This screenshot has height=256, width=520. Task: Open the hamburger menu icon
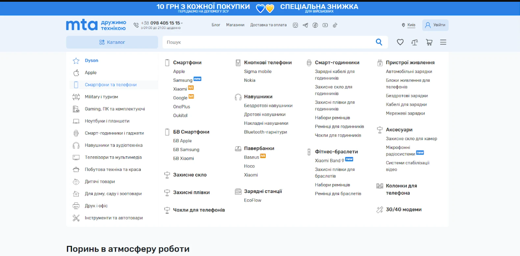443,42
